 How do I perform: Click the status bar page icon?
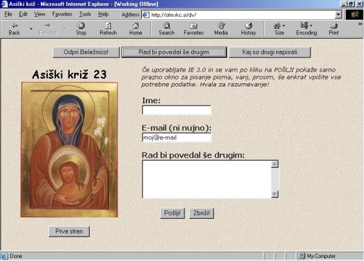click(5, 256)
